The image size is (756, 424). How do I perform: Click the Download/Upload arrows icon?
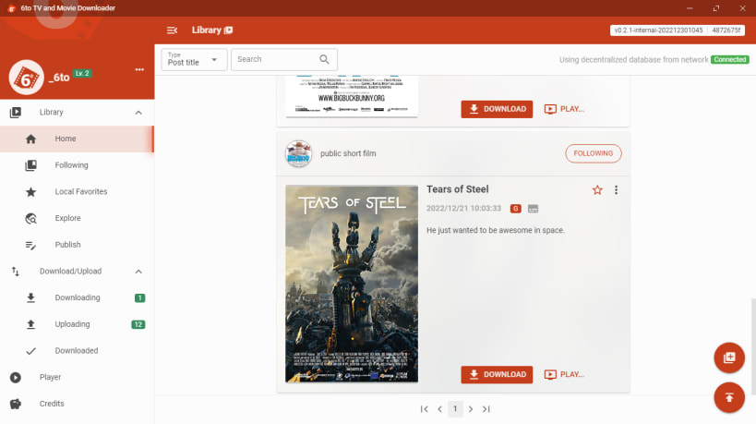coord(16,272)
